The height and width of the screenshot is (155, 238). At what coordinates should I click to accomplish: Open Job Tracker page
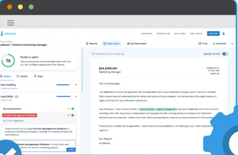pos(180,34)
